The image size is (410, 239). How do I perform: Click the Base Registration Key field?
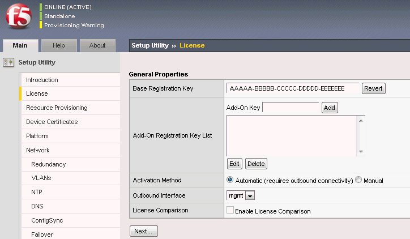[x=292, y=88]
